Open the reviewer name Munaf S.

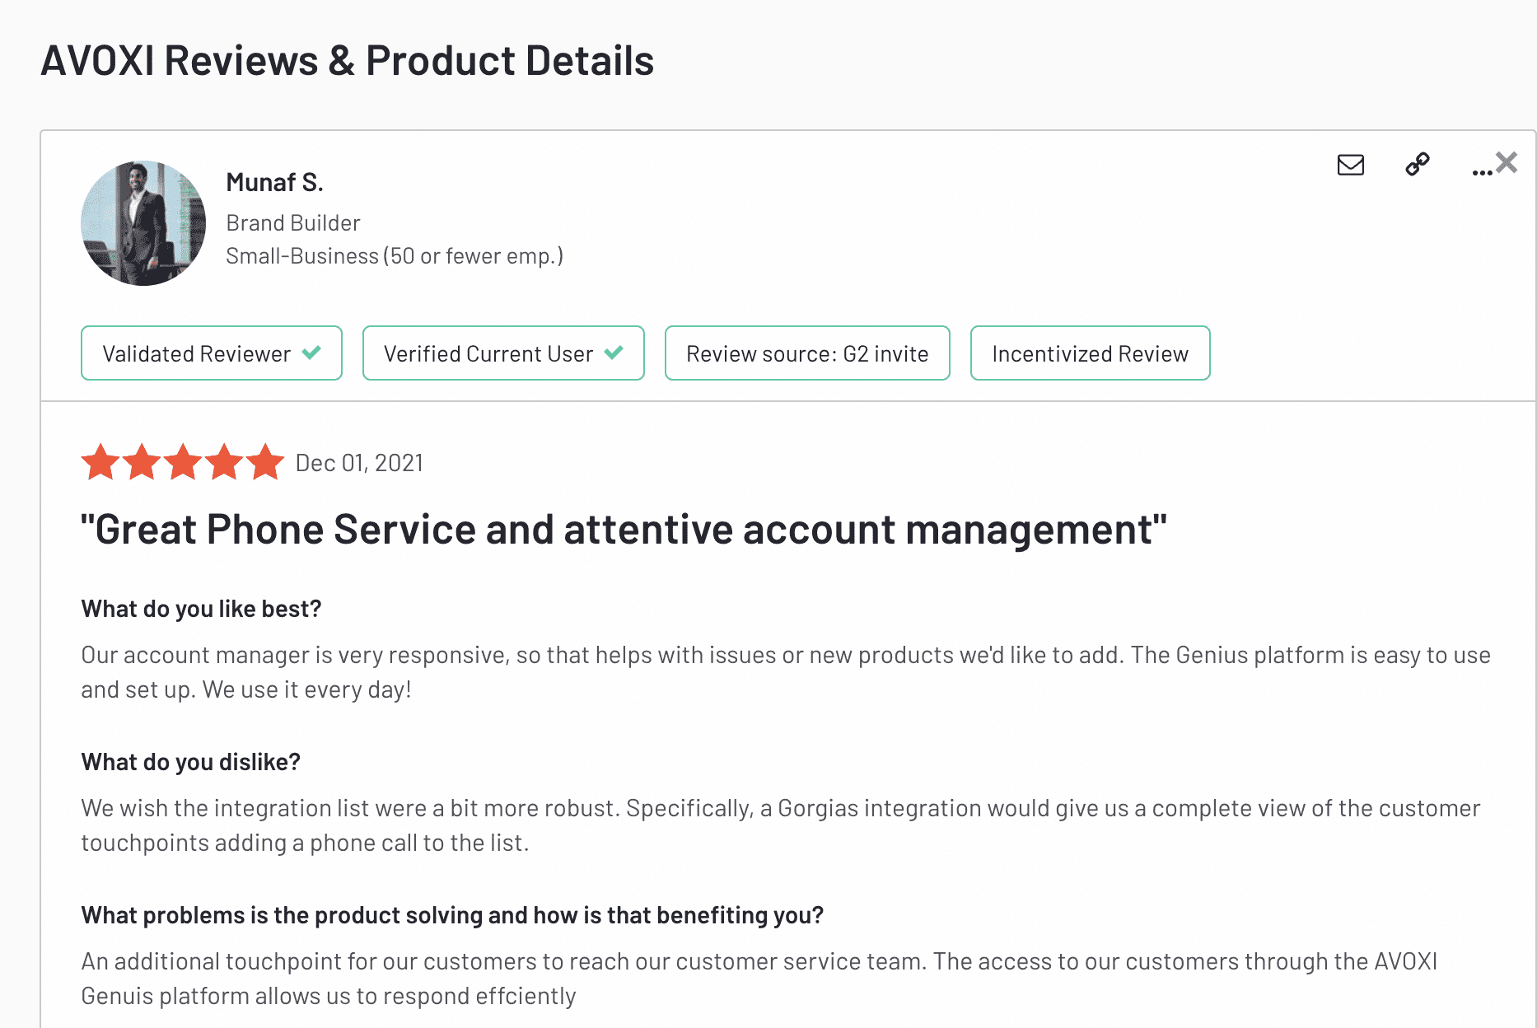tap(274, 182)
